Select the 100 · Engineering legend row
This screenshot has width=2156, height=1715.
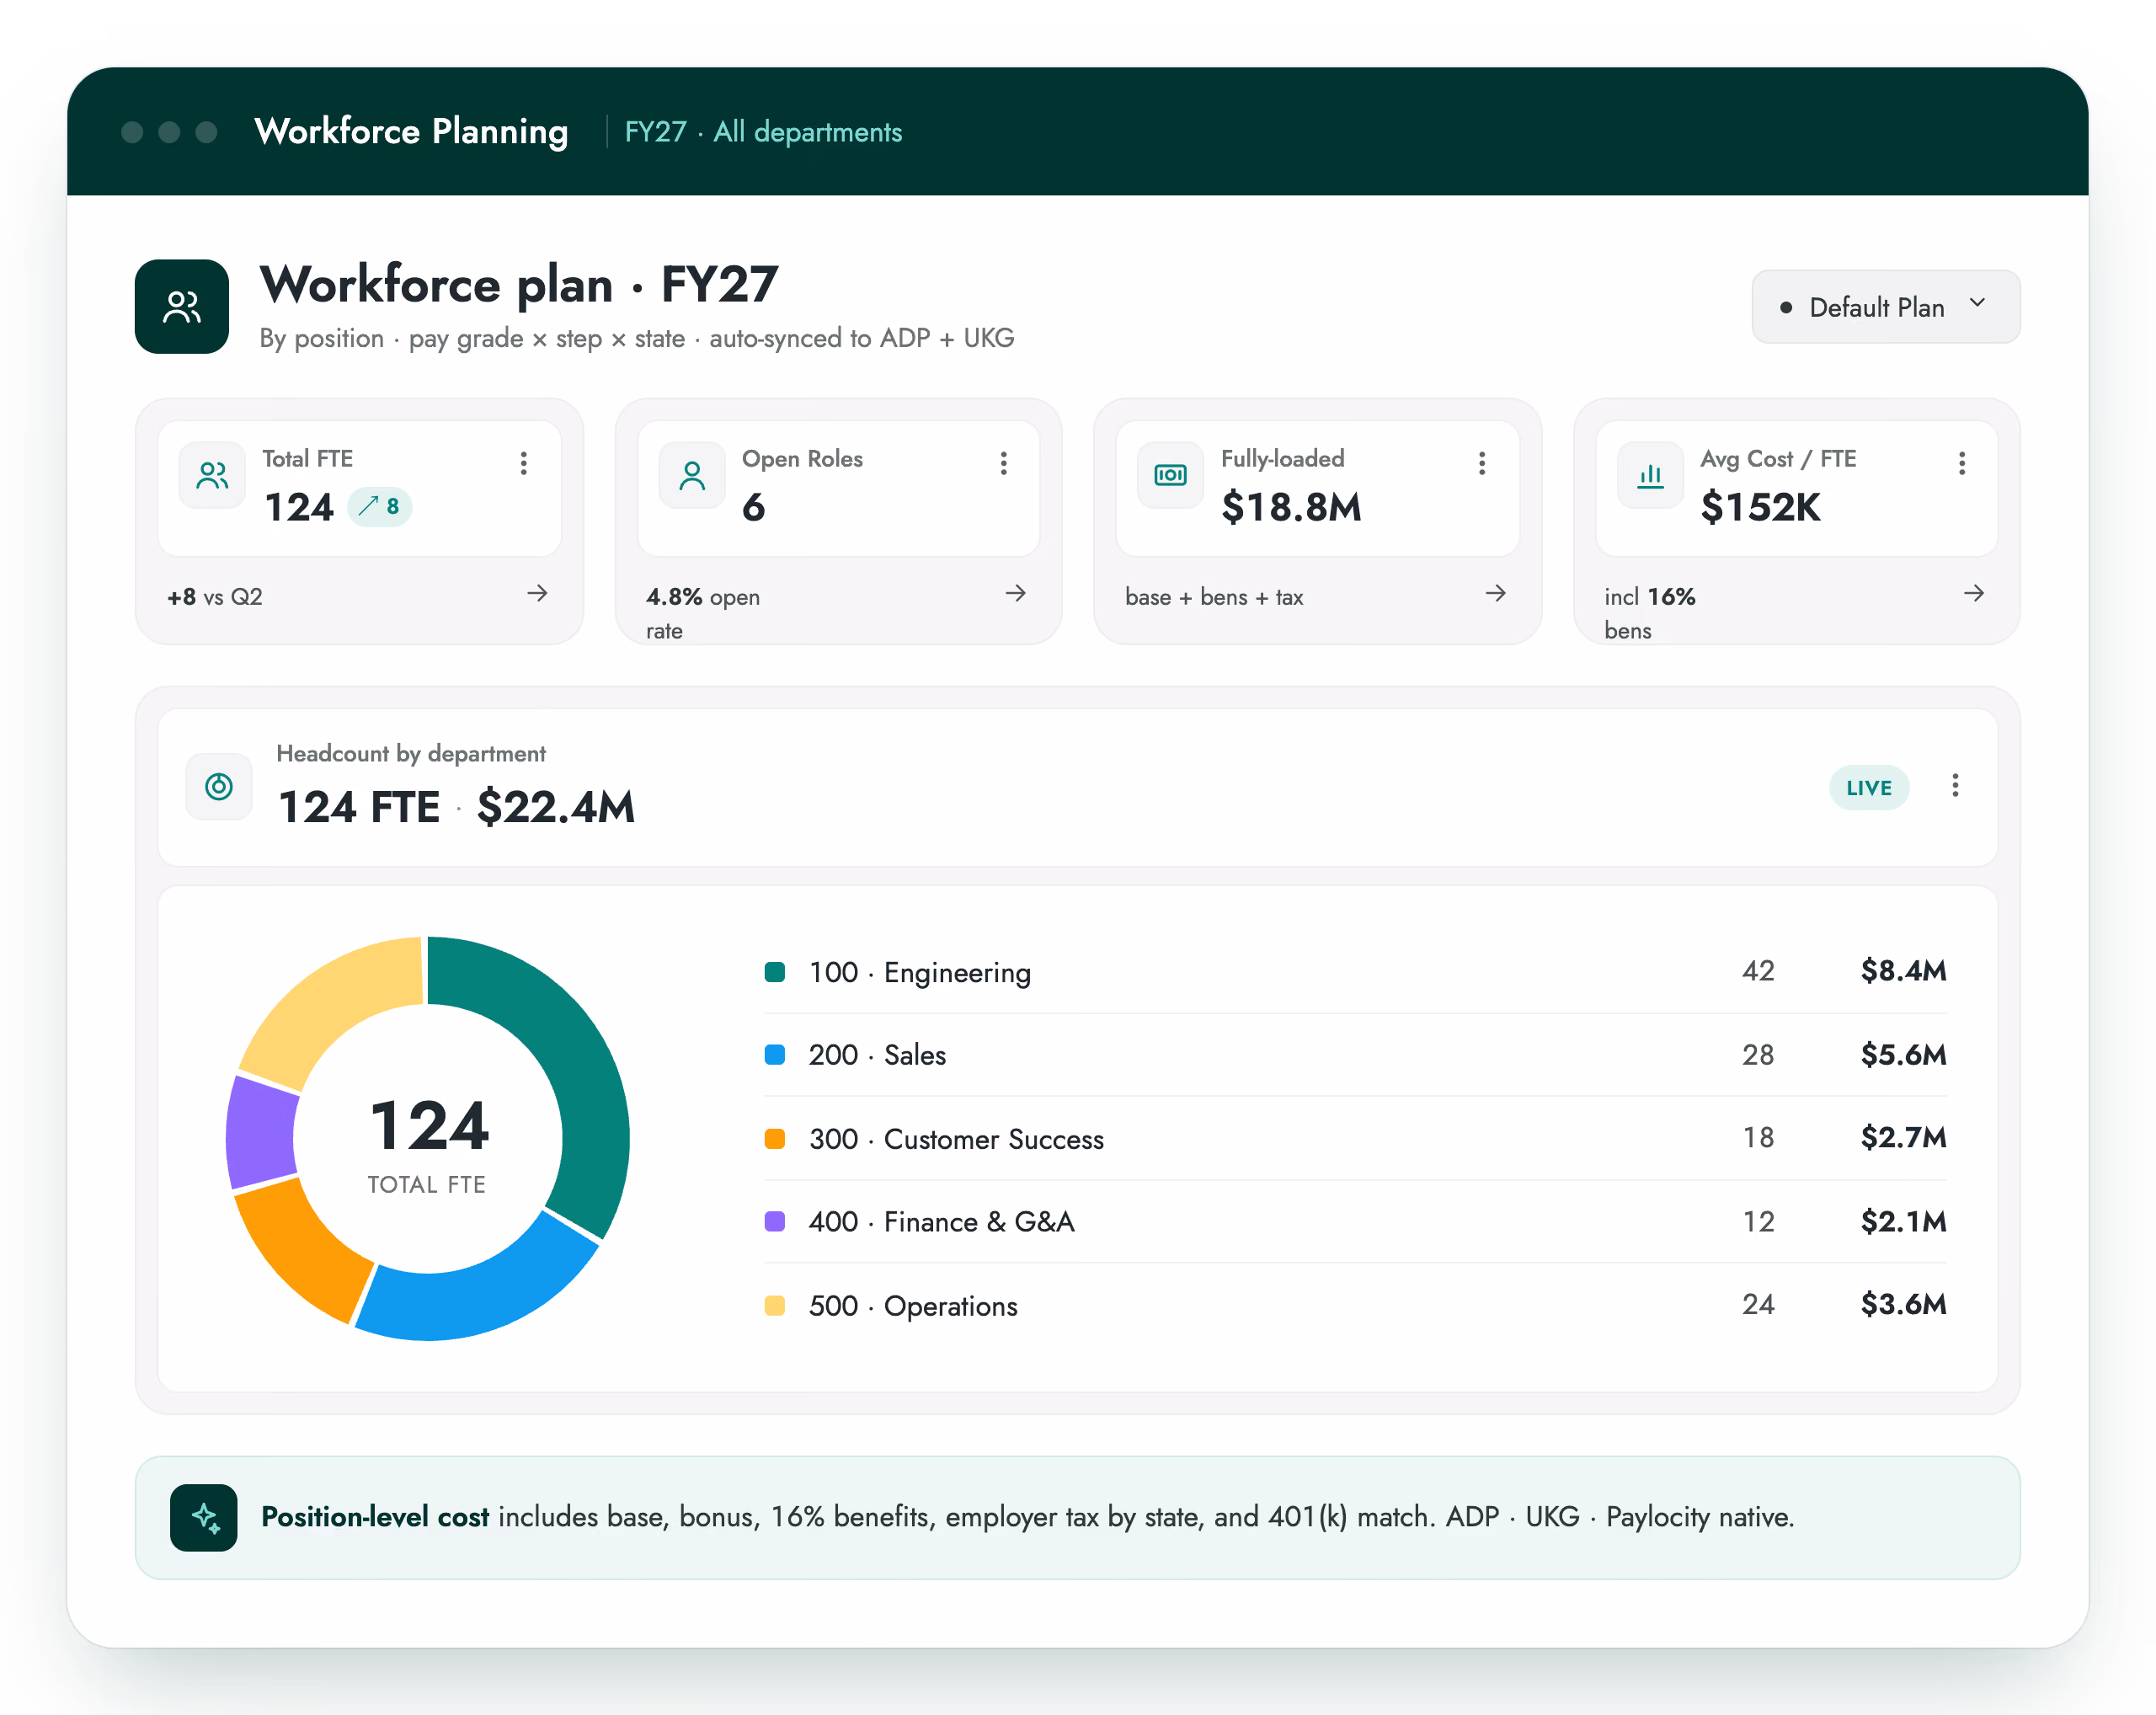click(x=1355, y=971)
